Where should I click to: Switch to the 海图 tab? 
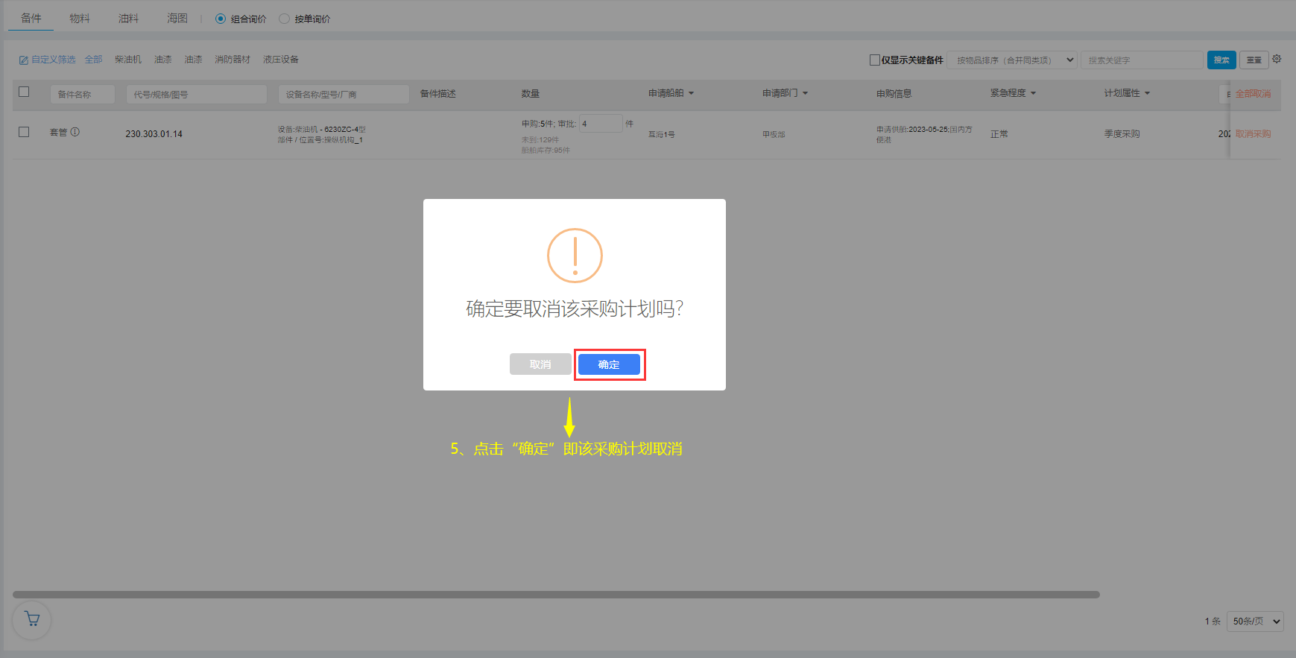tap(177, 18)
